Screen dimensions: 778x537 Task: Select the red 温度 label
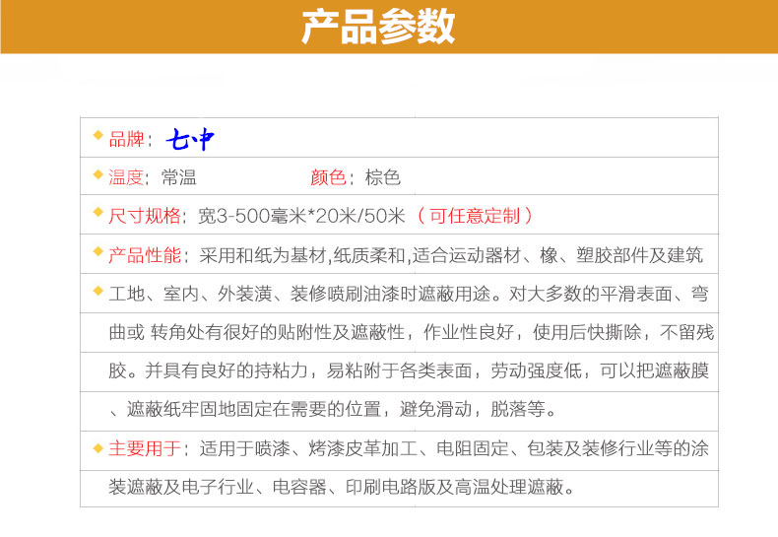126,177
